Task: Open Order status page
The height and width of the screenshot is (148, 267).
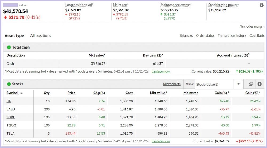Action: [205, 35]
